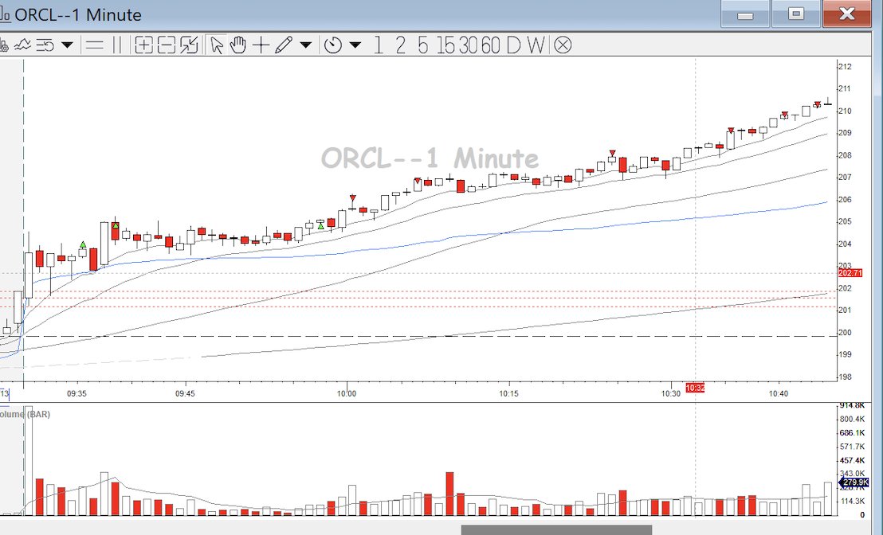Viewport: 883px width, 535px height.
Task: Zoom in with the plus-box icon
Action: coord(143,45)
